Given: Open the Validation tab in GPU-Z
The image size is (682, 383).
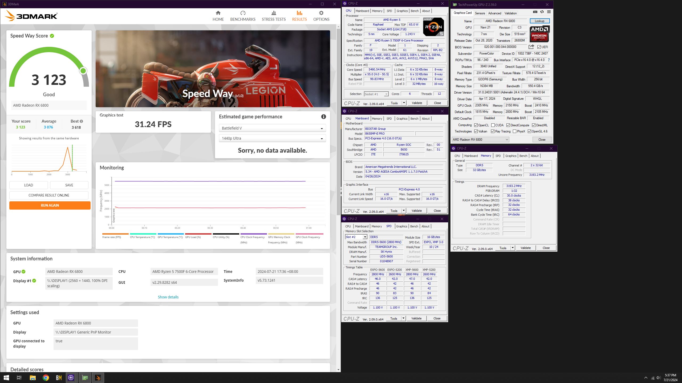Looking at the screenshot, I should pos(510,13).
